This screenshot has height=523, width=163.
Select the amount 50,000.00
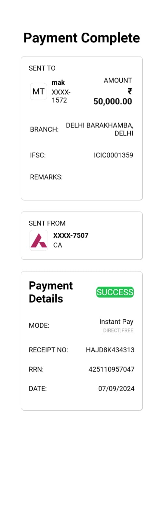coord(113,102)
